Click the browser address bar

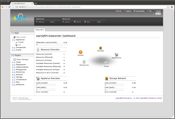(89, 7)
